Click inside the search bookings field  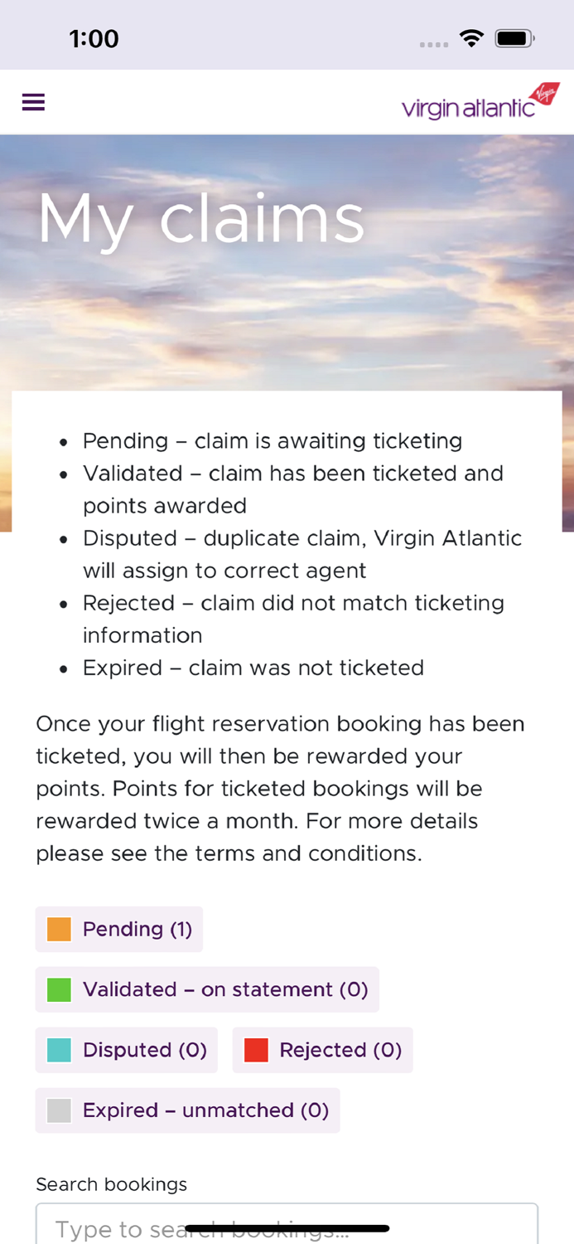287,1227
